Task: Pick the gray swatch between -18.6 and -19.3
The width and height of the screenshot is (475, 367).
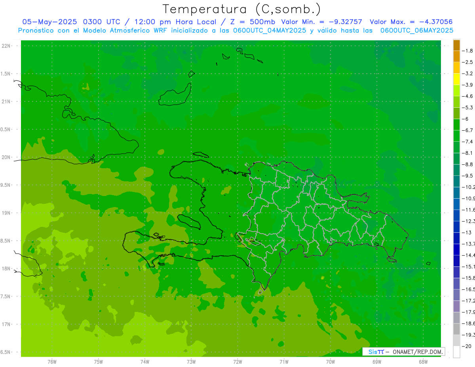Action: 456,329
